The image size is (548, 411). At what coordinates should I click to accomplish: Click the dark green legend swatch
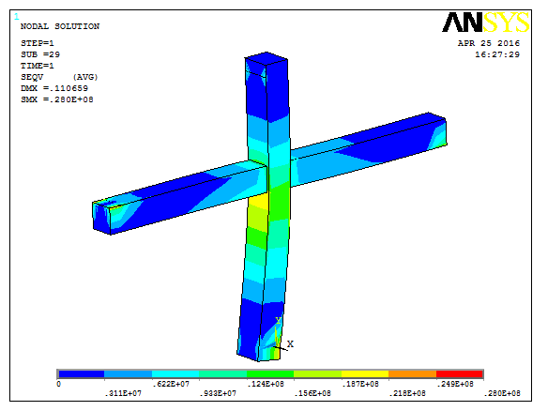[x=270, y=374]
